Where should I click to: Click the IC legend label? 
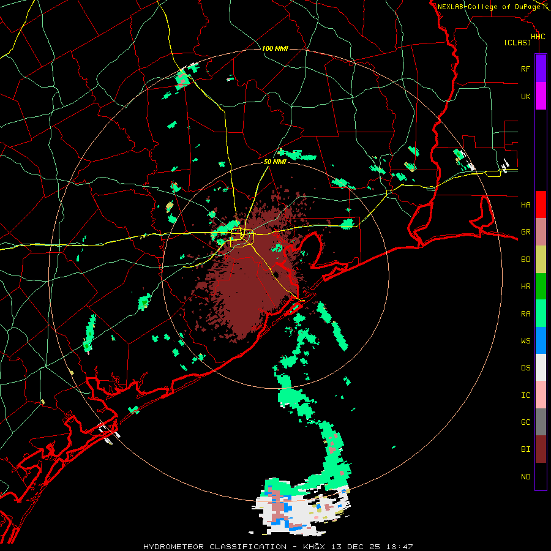pyautogui.click(x=525, y=395)
